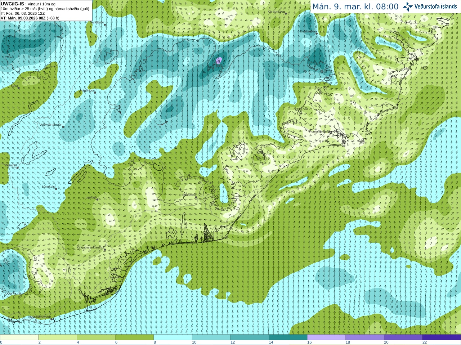The image size is (461, 345).
Task: Select the Hornafjarðarflugvöllur station label
Action: click(x=324, y=131)
